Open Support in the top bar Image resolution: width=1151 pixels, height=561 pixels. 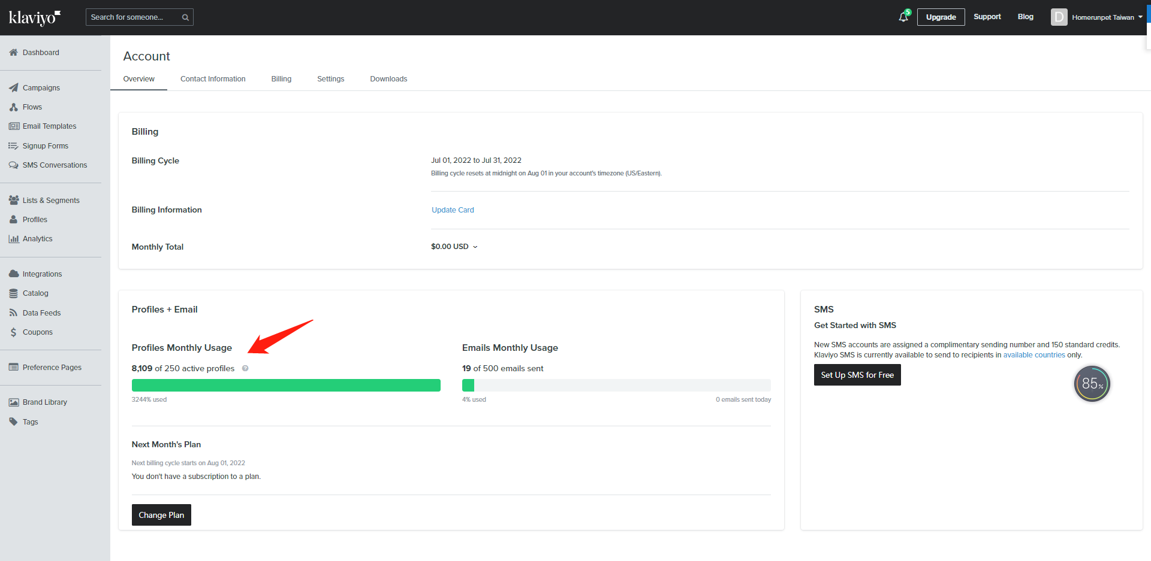coord(987,17)
